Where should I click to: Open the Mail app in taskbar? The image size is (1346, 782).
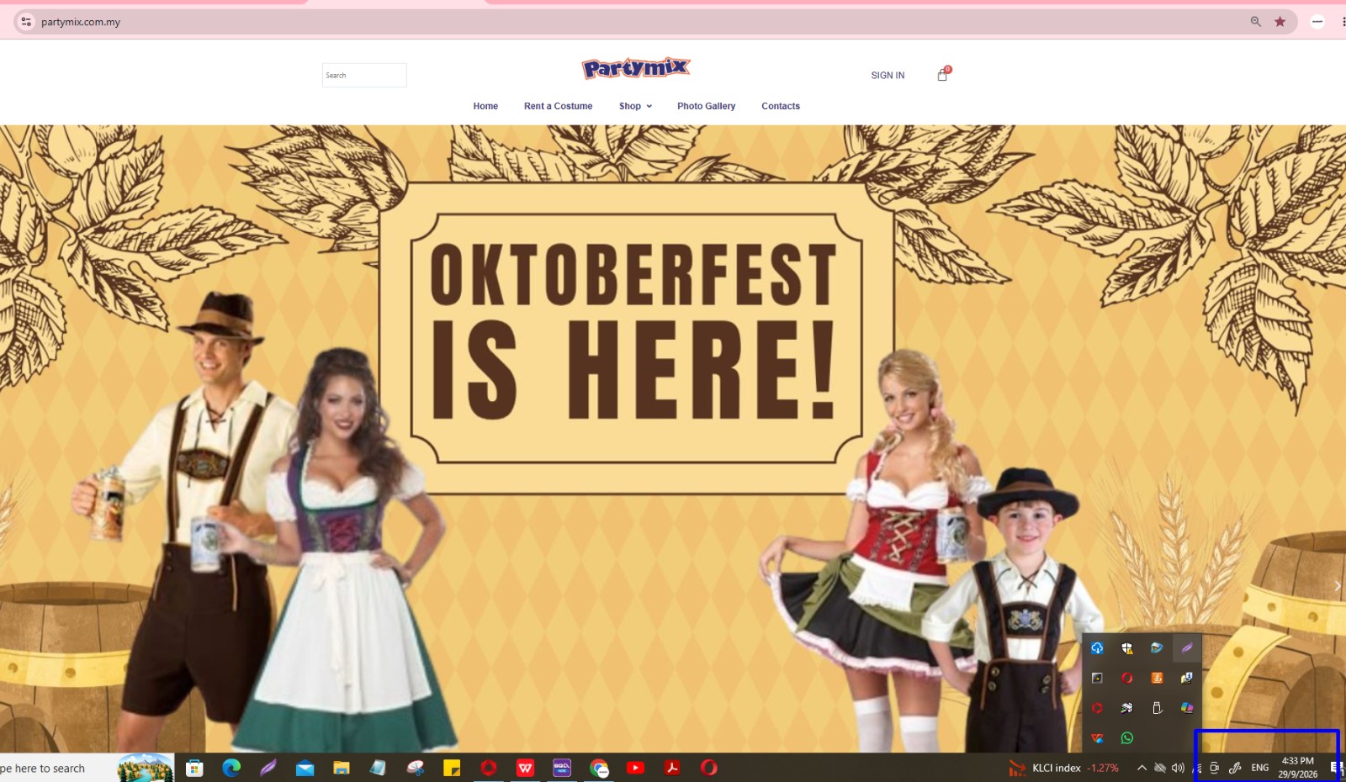coord(305,768)
